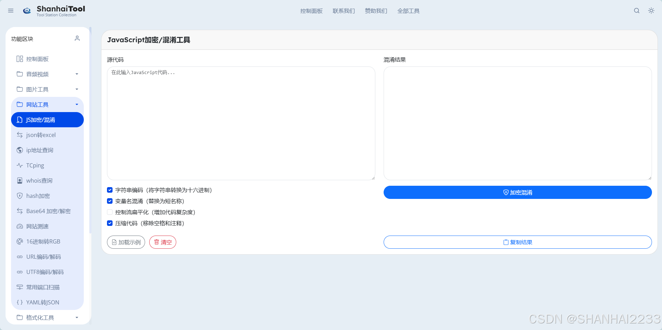Go to 赞助我们 in top navigation

coord(375,11)
